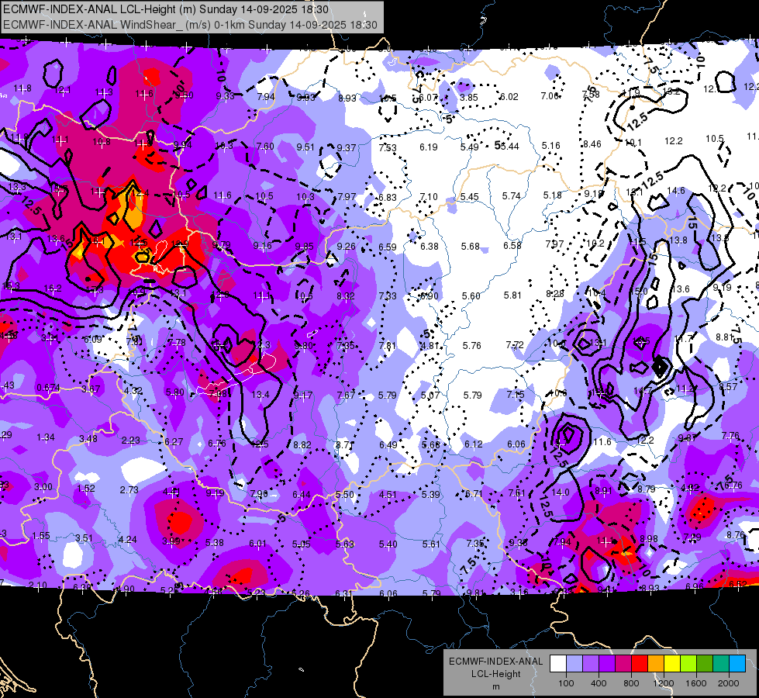Click the magenta legend swatch

[623, 664]
